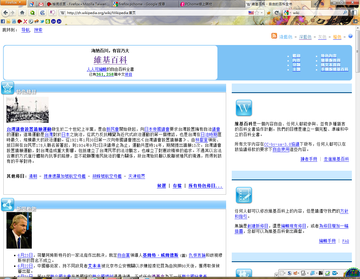Click the orange RSS feed icon on the page
The image size is (360, 279).
274,36
